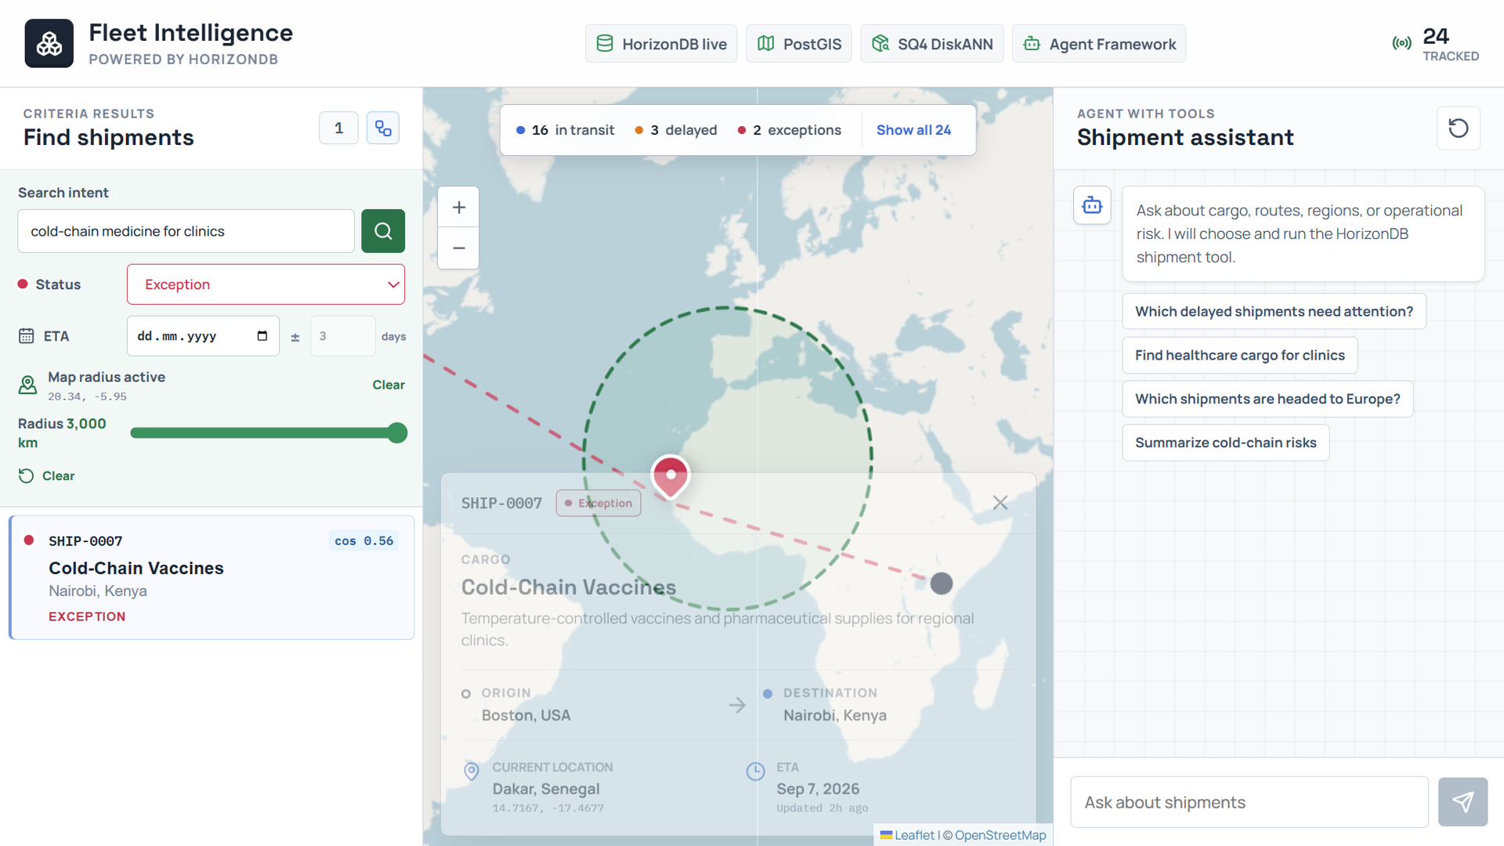This screenshot has width=1504, height=846.
Task: Click the HorizonDB live badge
Action: click(661, 44)
